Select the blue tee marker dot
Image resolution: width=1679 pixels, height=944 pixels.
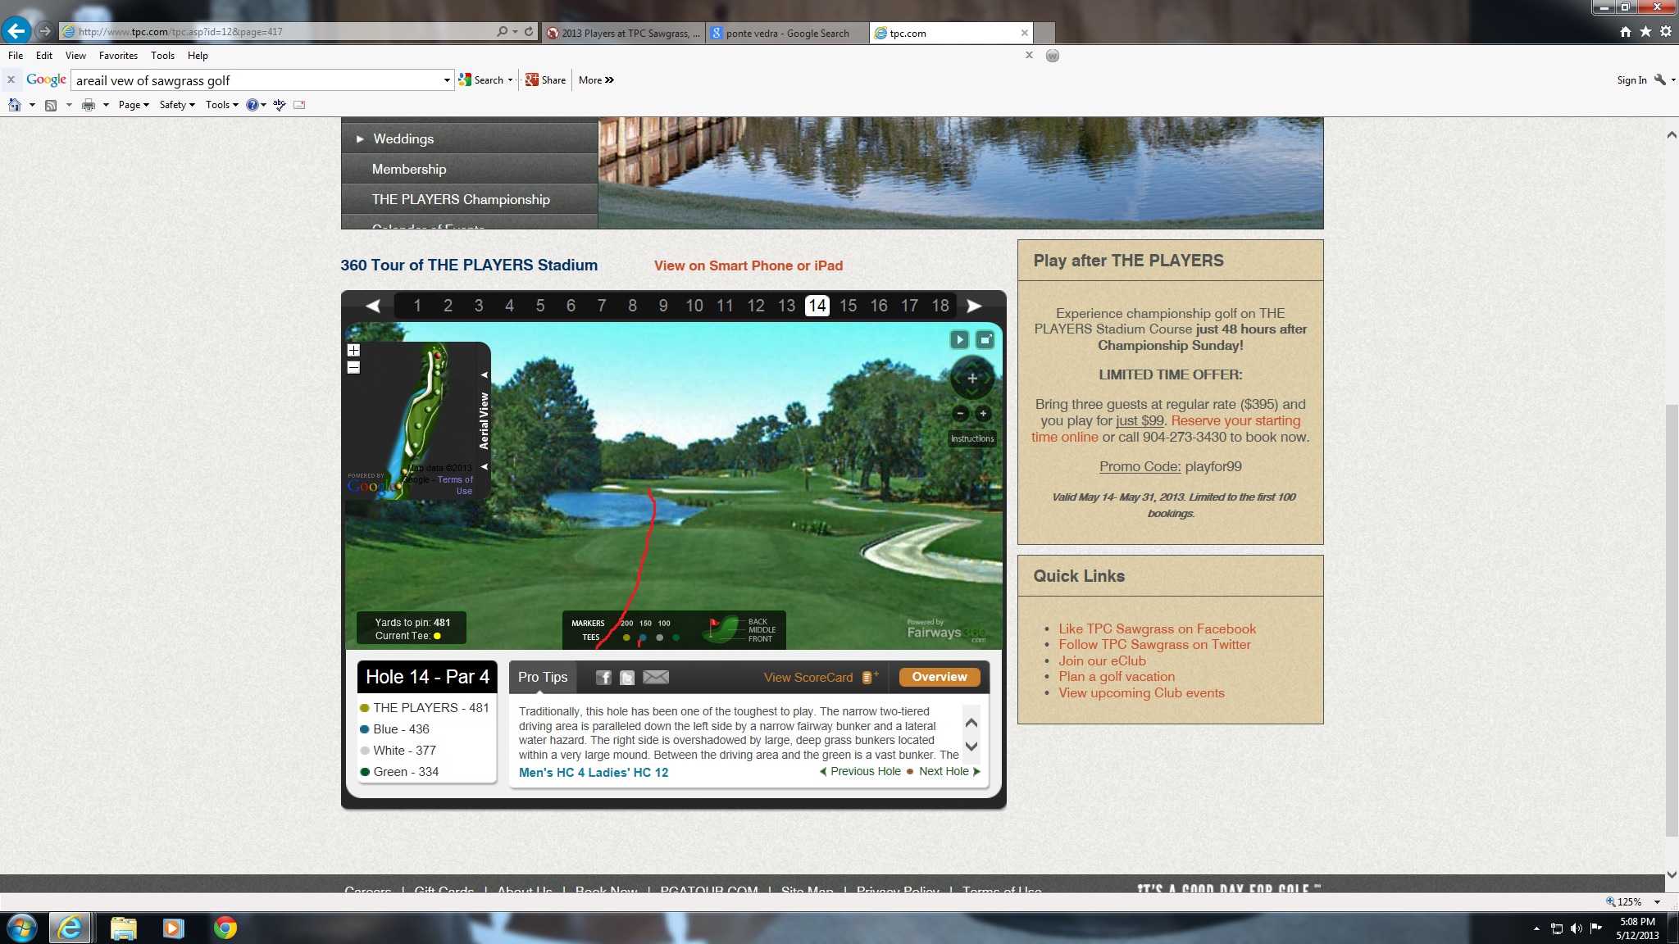click(x=643, y=638)
